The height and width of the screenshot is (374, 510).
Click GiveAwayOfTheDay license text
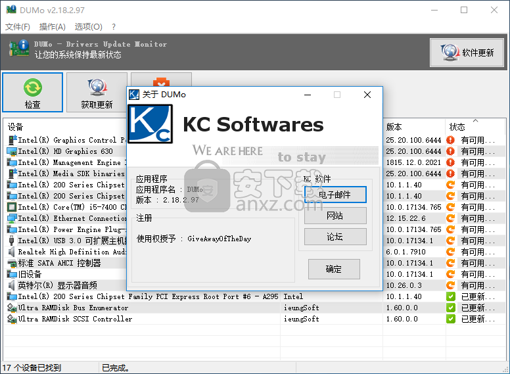pyautogui.click(x=220, y=239)
